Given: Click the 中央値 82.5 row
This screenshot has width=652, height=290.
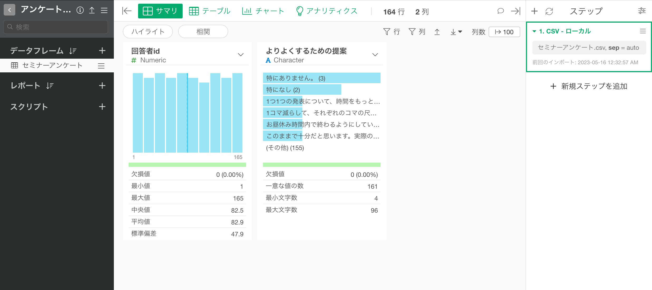Looking at the screenshot, I should 187,210.
